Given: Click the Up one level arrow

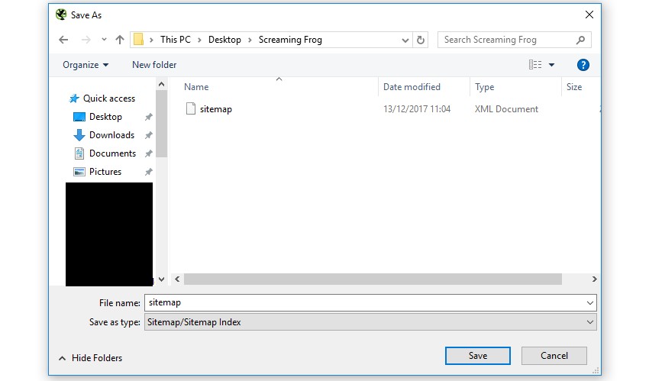Looking at the screenshot, I should [119, 40].
